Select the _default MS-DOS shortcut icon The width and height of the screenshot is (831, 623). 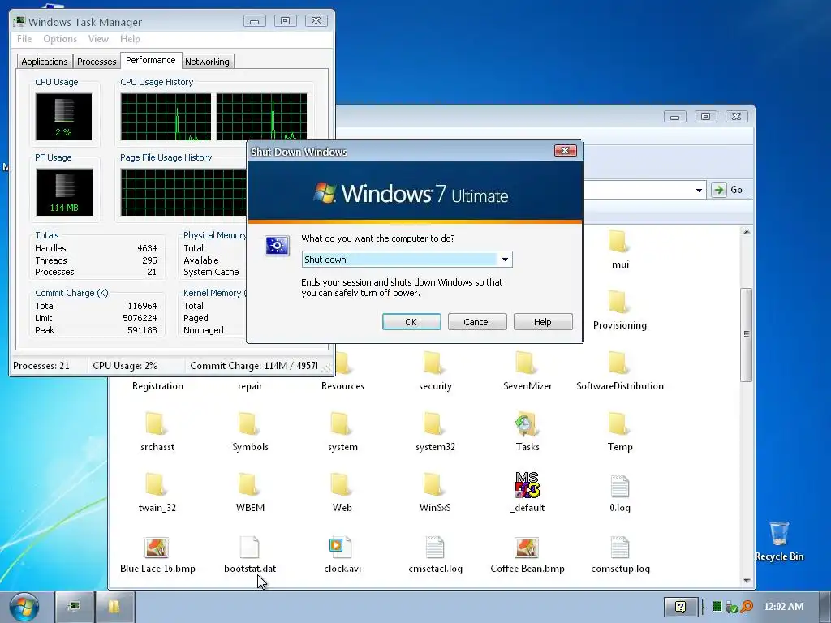527,485
